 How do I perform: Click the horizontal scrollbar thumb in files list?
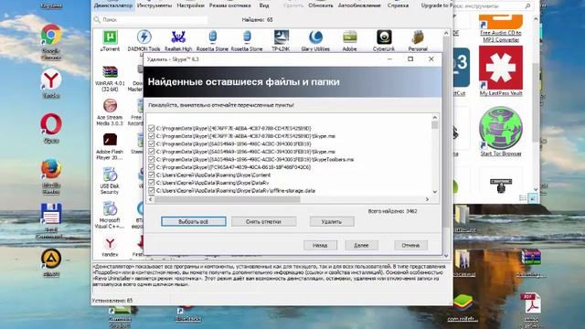pyautogui.click(x=228, y=199)
